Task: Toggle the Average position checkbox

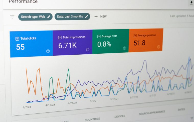Action: coord(135,36)
